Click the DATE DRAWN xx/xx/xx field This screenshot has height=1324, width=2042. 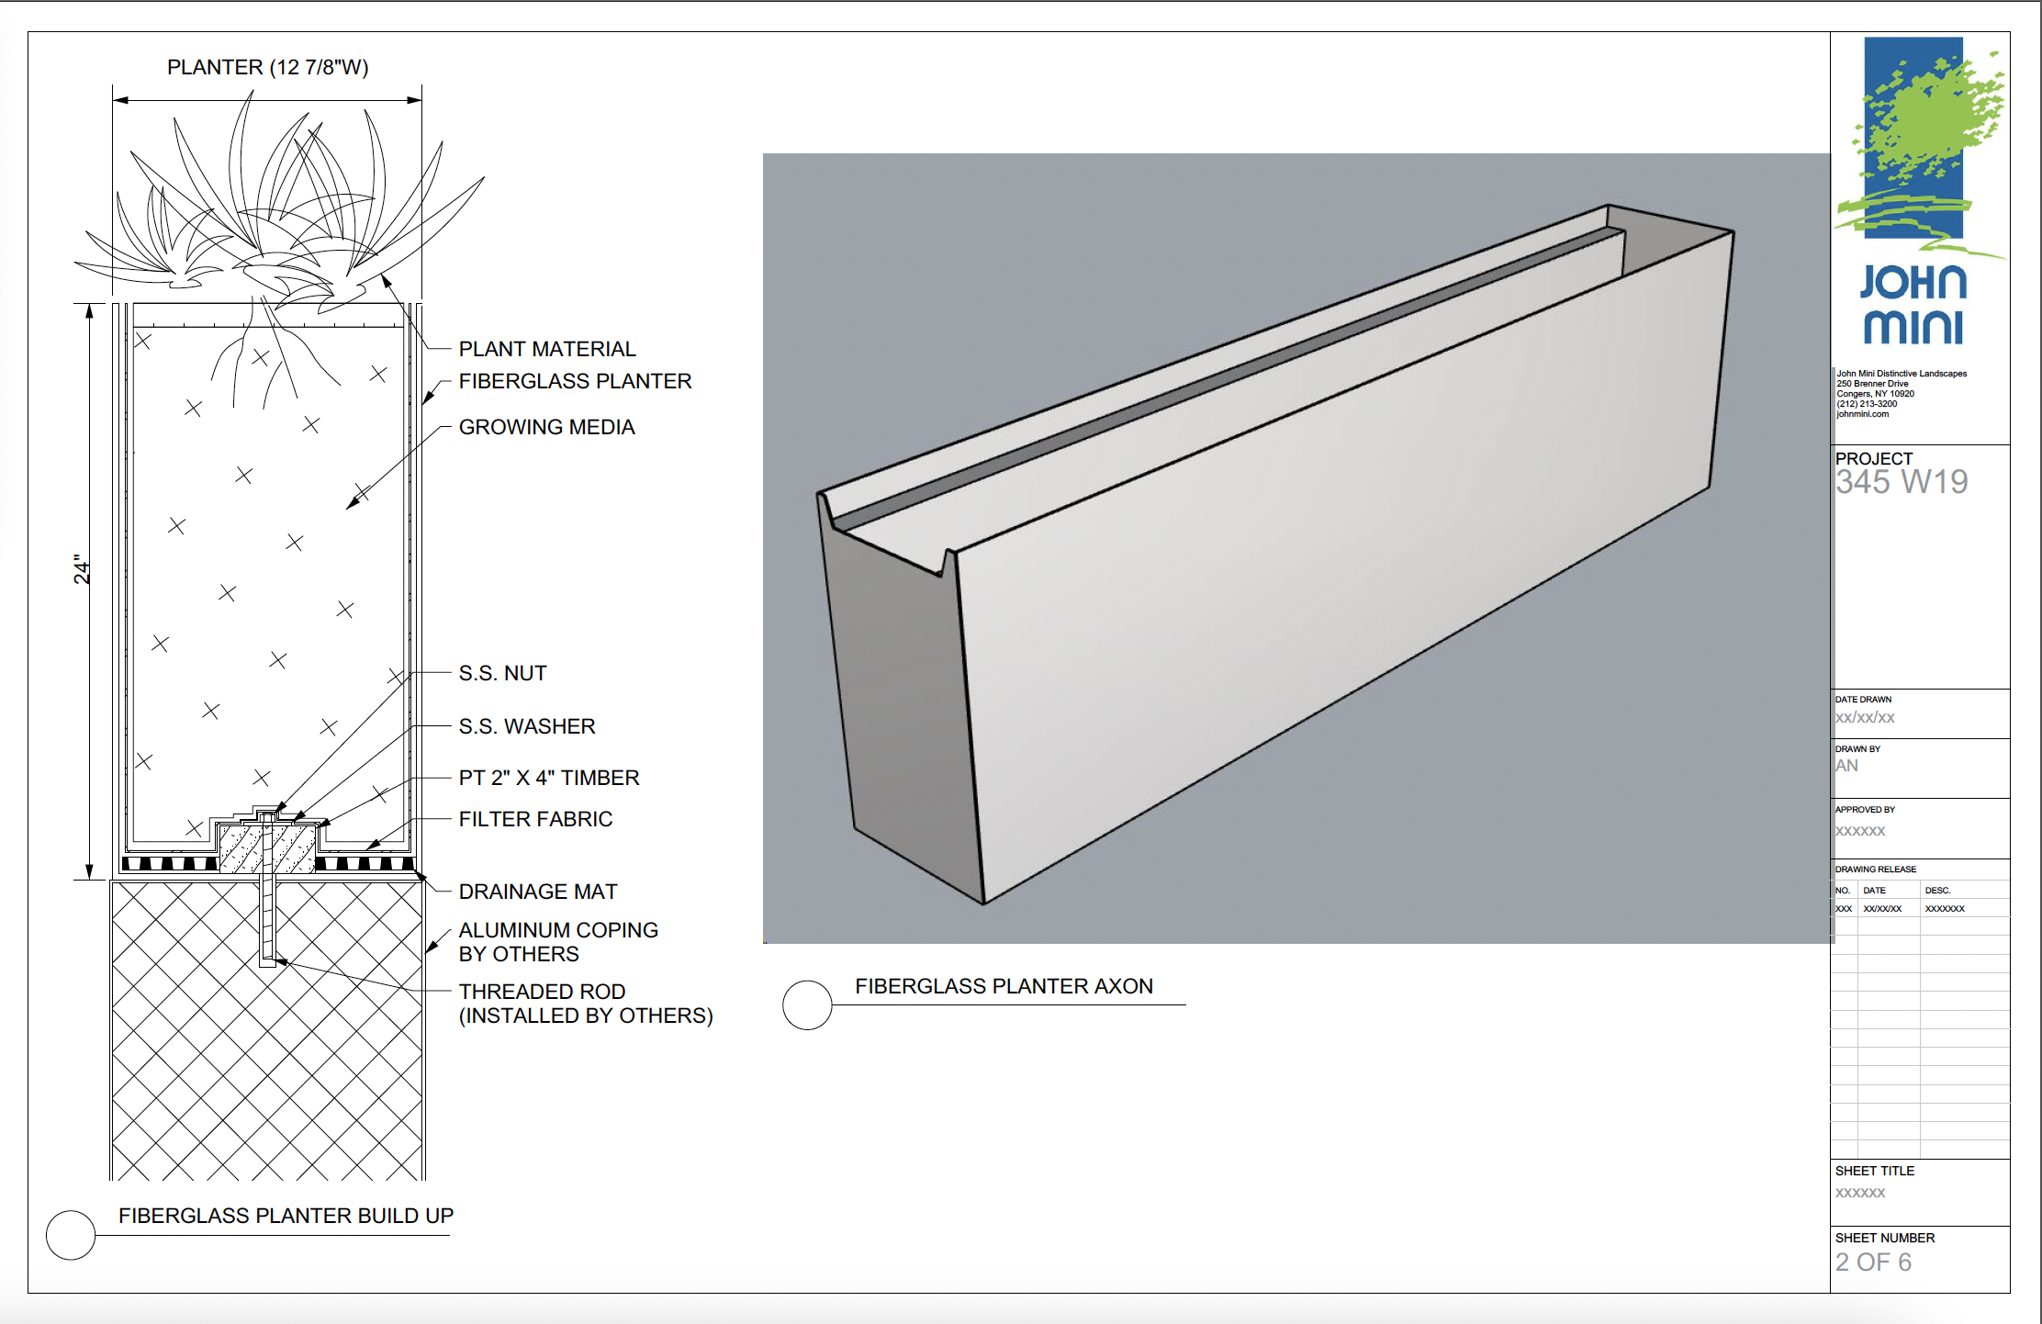pyautogui.click(x=1865, y=717)
